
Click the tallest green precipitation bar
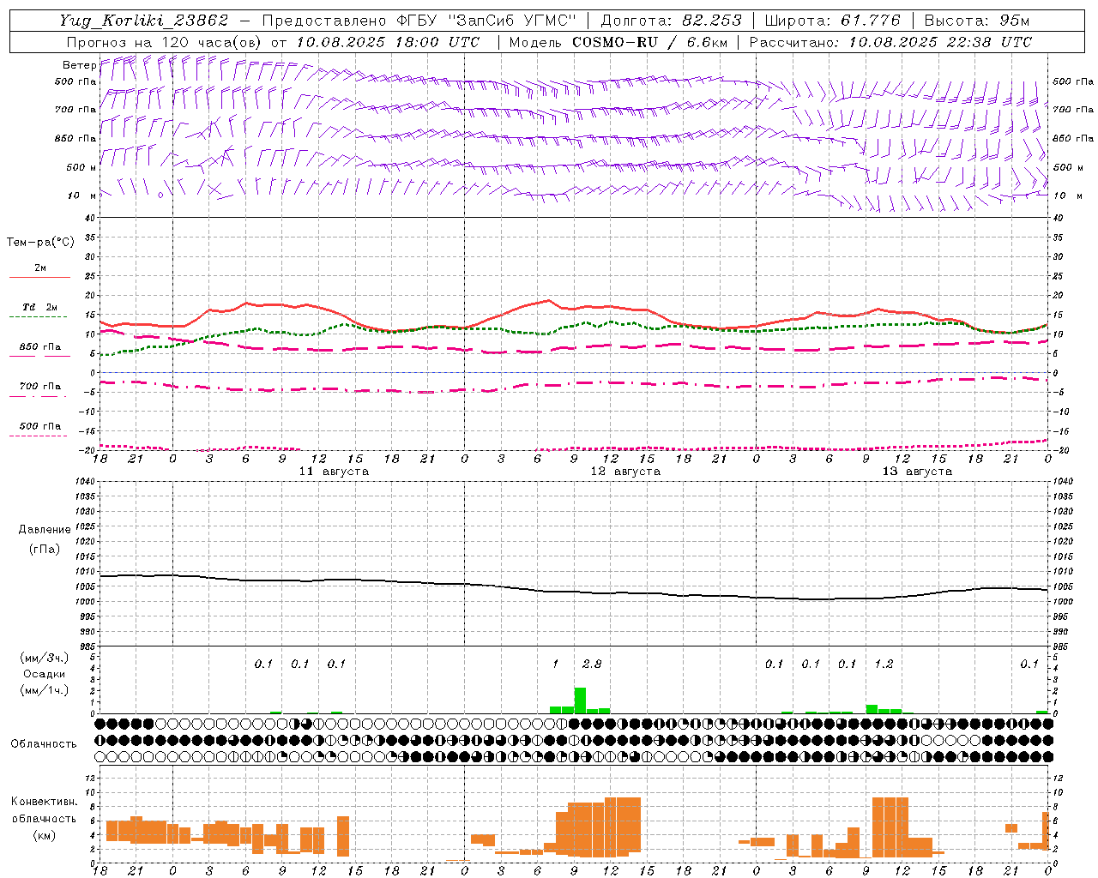pyautogui.click(x=580, y=701)
